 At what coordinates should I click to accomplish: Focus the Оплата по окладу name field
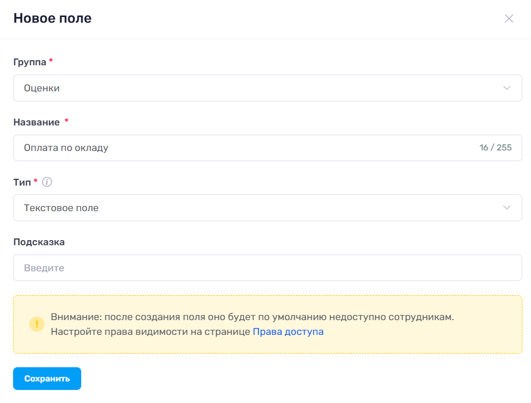(x=267, y=148)
